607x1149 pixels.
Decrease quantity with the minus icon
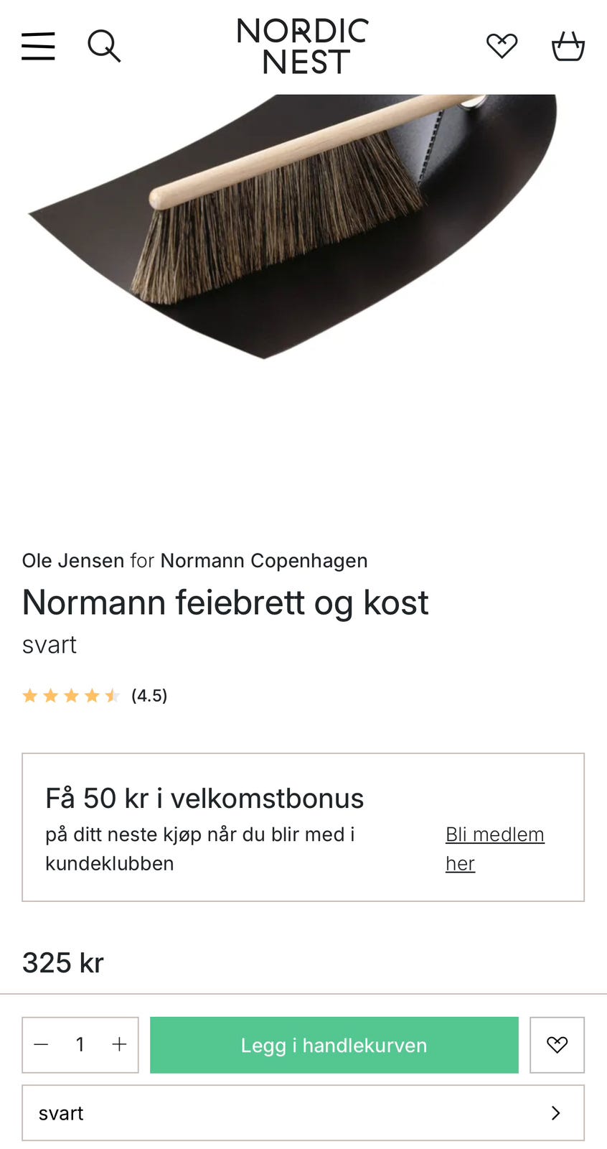(x=41, y=1045)
